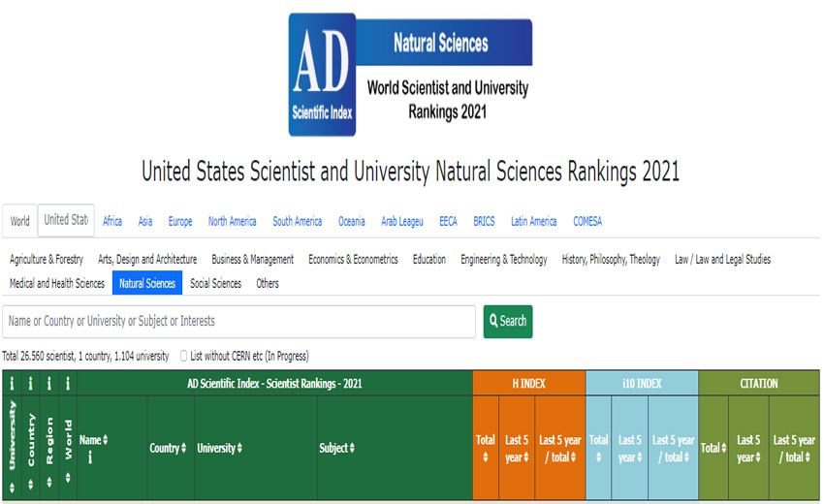Viewport: 824px width, 504px height.
Task: Sort by Country column arrows
Action: point(168,448)
